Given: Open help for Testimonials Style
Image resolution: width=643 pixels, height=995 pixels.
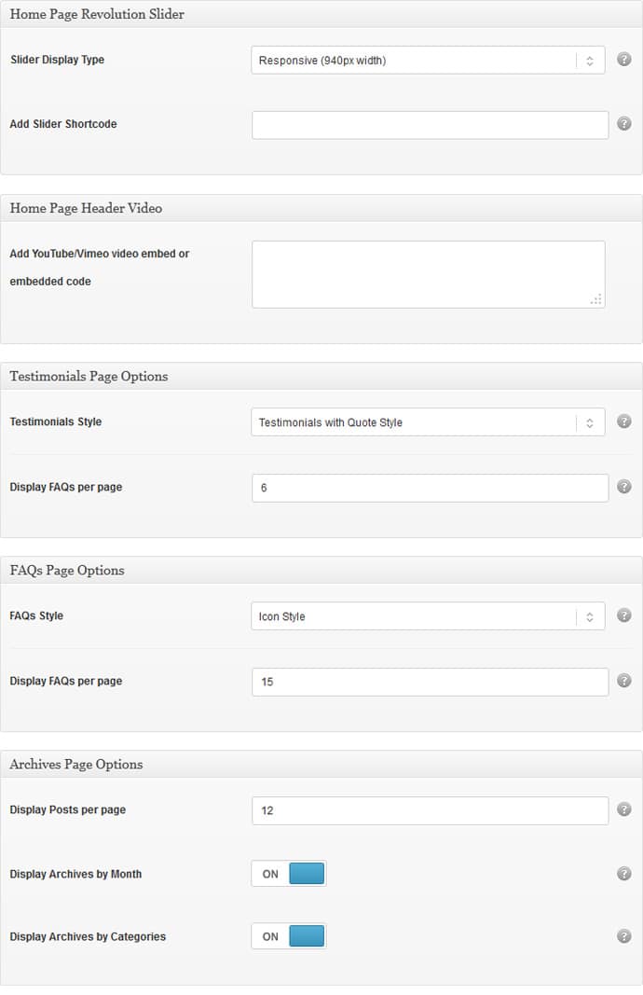Looking at the screenshot, I should click(624, 421).
